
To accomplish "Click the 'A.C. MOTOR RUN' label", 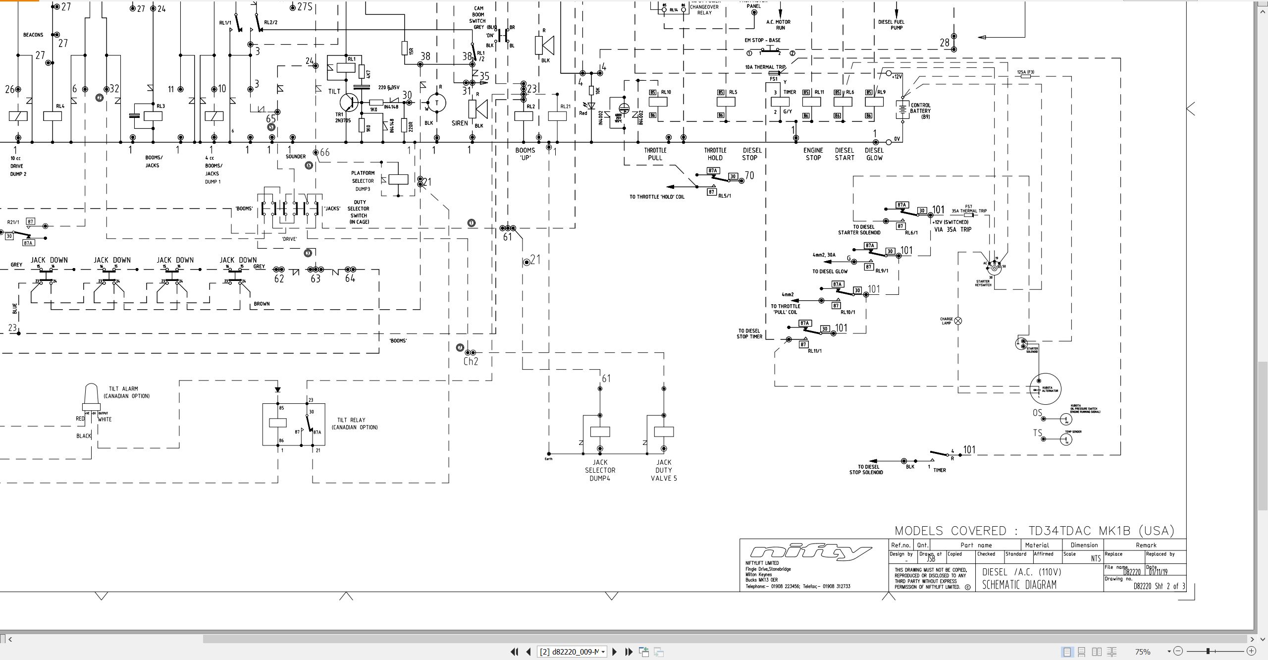I will coord(778,25).
